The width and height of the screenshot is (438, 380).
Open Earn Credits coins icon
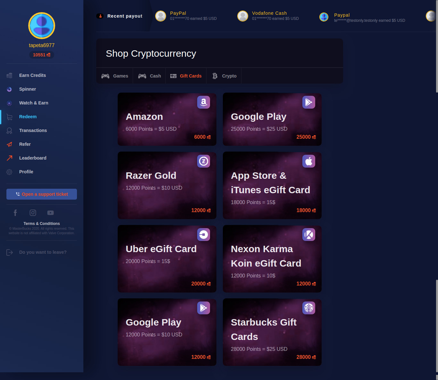pos(9,75)
